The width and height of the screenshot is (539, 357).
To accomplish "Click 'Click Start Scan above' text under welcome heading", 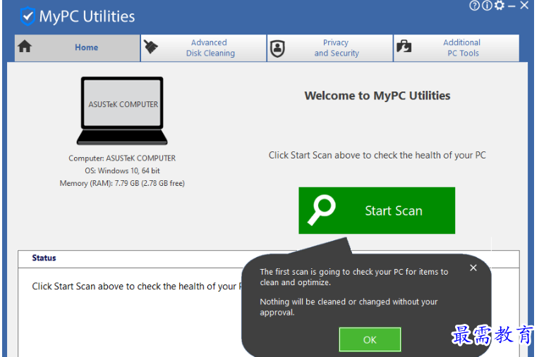I will point(377,156).
